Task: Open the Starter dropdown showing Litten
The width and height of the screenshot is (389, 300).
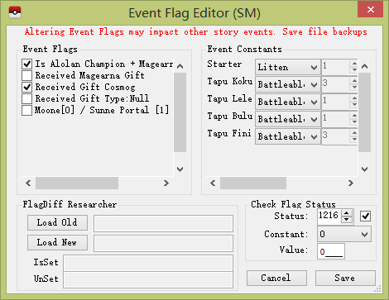Action: click(288, 67)
